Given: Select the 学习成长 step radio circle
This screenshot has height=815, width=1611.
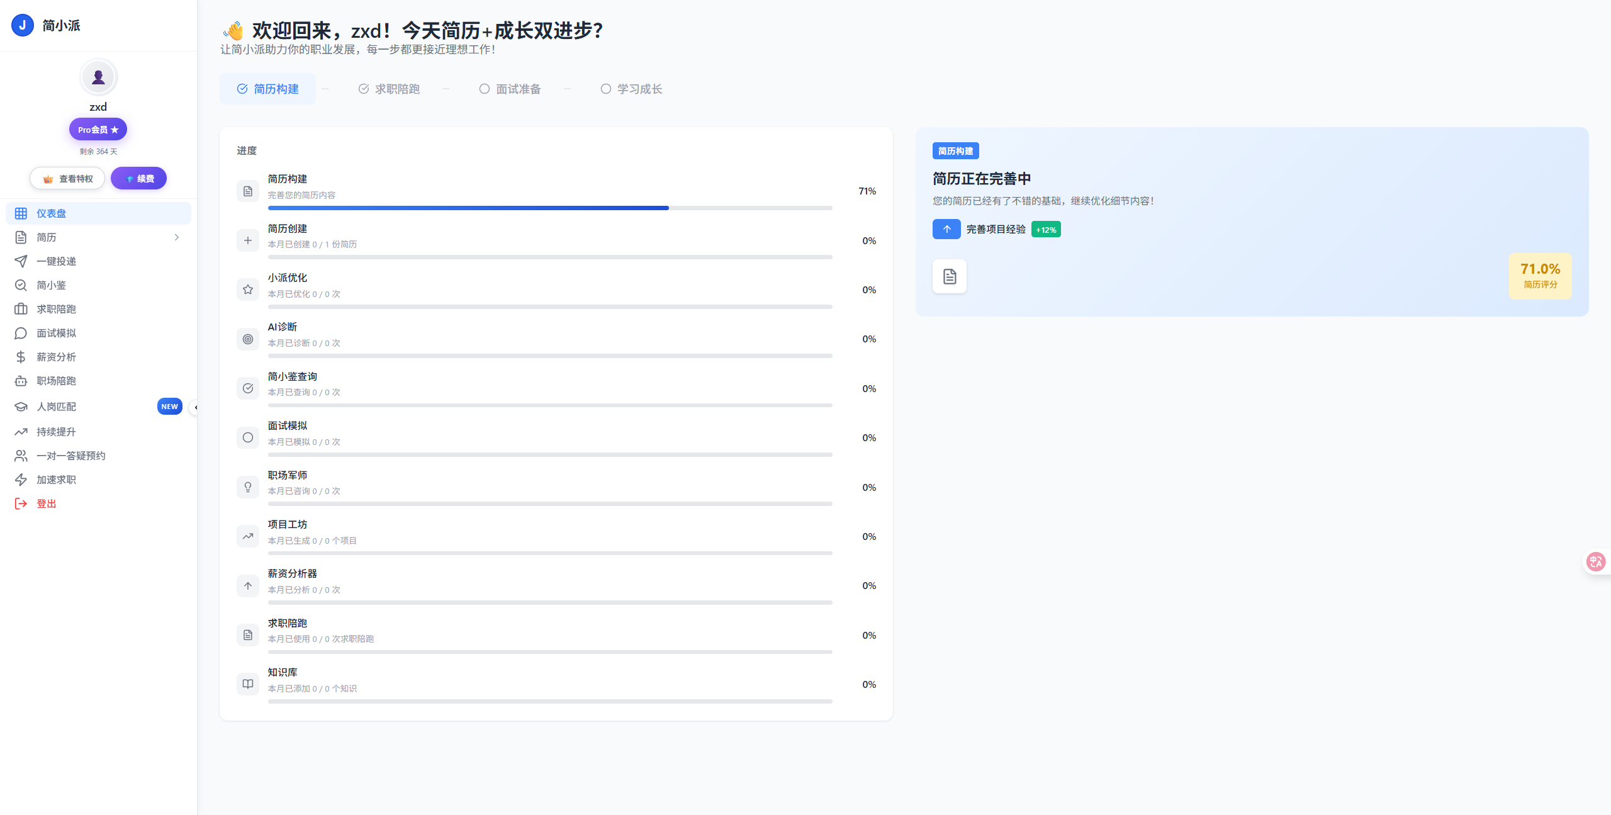Looking at the screenshot, I should tap(606, 89).
